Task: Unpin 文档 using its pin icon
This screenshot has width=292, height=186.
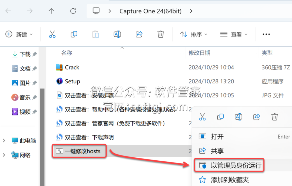Action: 35,69
